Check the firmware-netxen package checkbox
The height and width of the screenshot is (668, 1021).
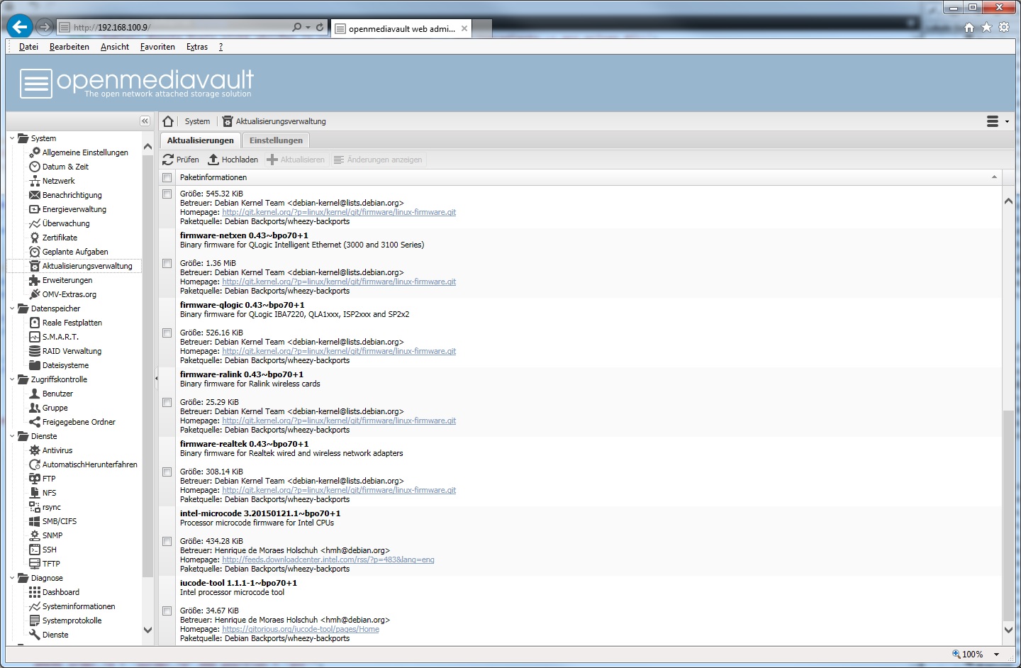(x=167, y=263)
